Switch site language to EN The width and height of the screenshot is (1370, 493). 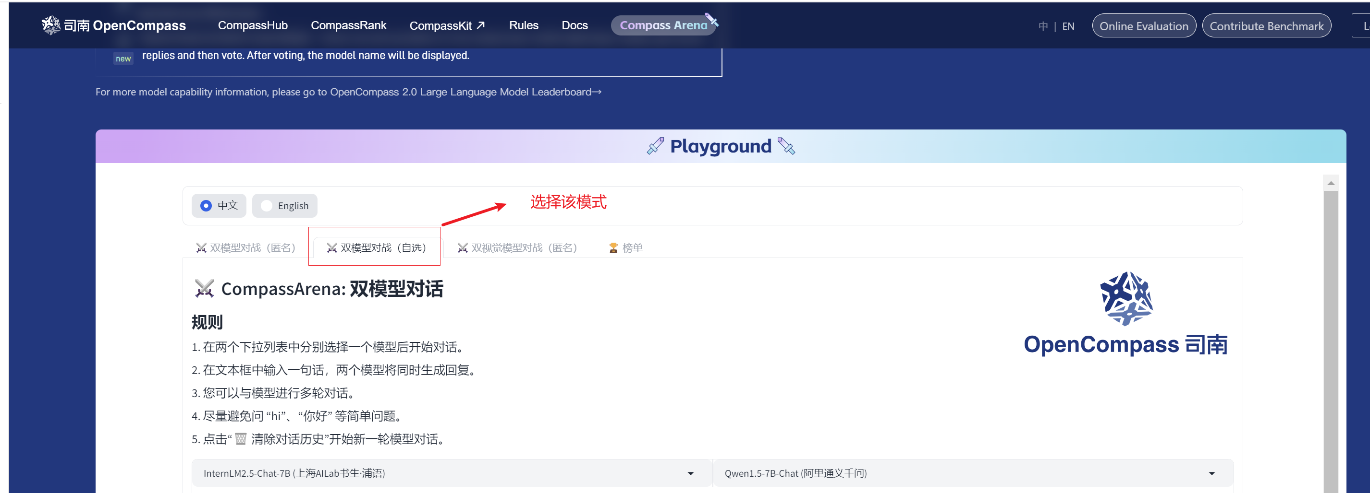1068,26
